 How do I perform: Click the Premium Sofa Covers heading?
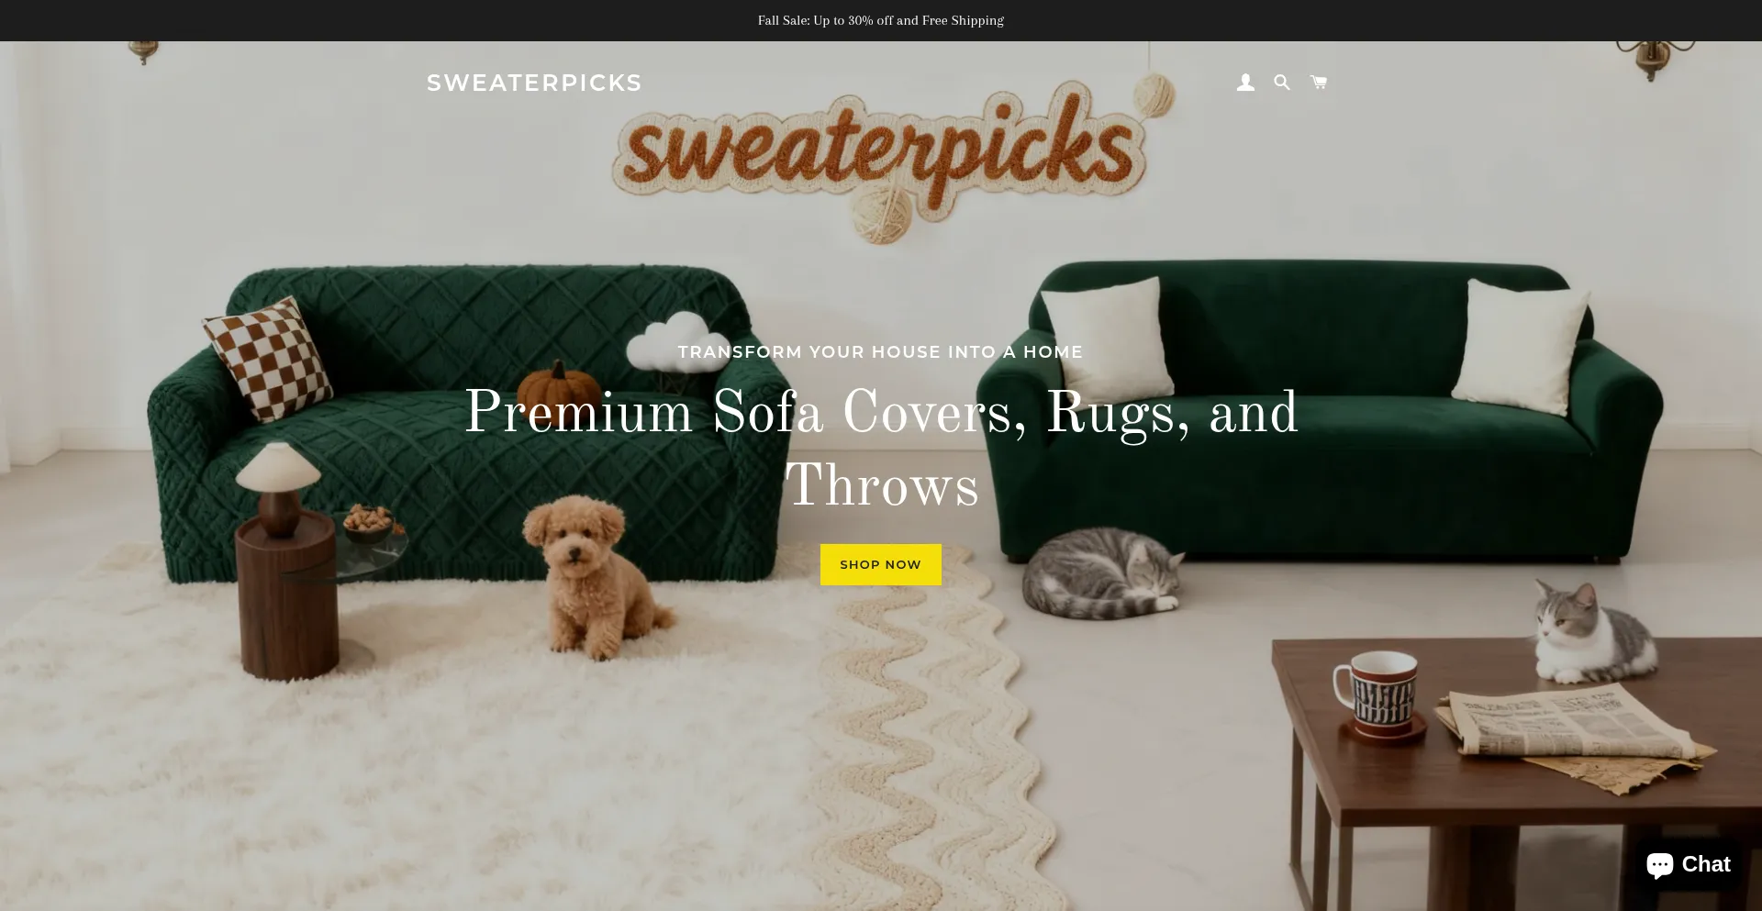pos(881,450)
